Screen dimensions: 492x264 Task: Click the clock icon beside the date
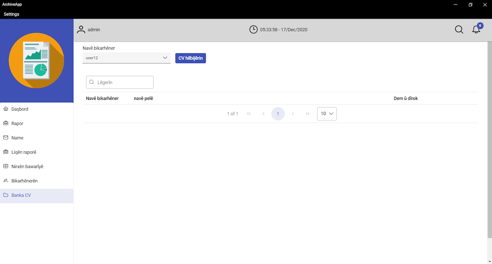pos(253,30)
